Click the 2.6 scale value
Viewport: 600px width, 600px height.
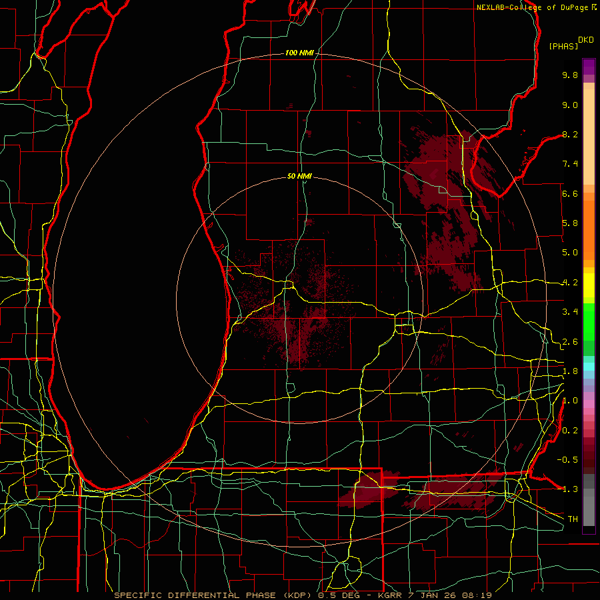(x=570, y=342)
